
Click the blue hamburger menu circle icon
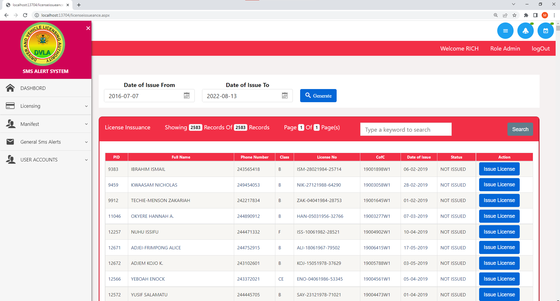point(505,31)
